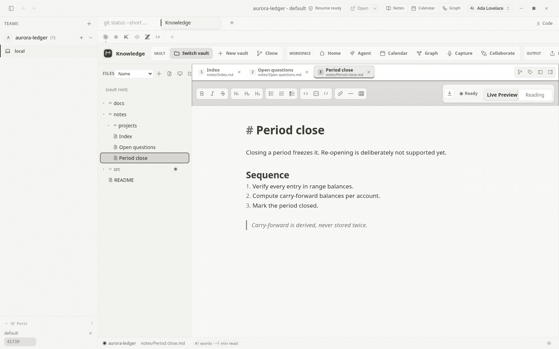Insert a code block
The width and height of the screenshot is (559, 349).
(316, 94)
